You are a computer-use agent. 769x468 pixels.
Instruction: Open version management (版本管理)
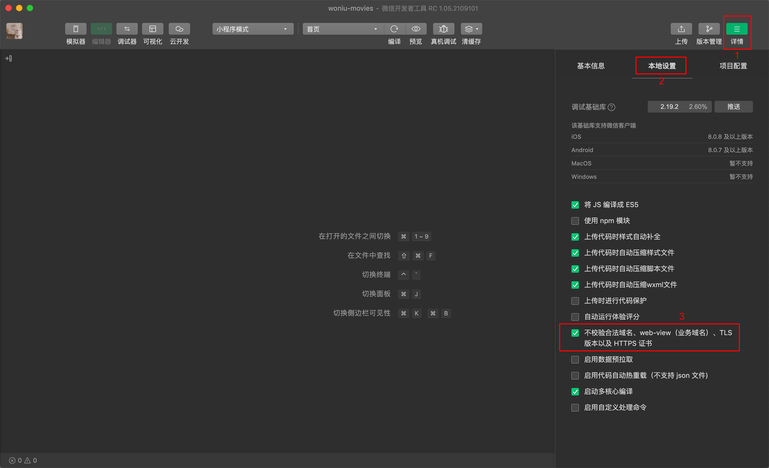click(x=709, y=29)
